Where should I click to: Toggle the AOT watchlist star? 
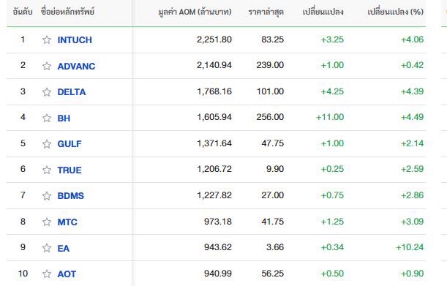47,274
